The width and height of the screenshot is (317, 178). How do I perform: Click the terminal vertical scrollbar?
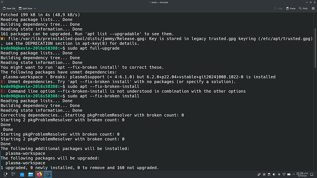(x=315, y=49)
